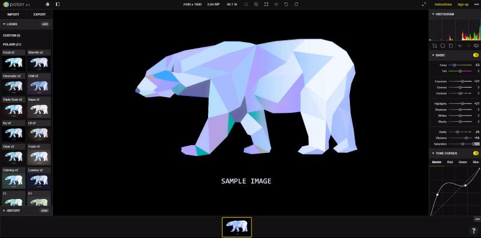Open the instructions link
The image size is (481, 238).
click(x=443, y=4)
